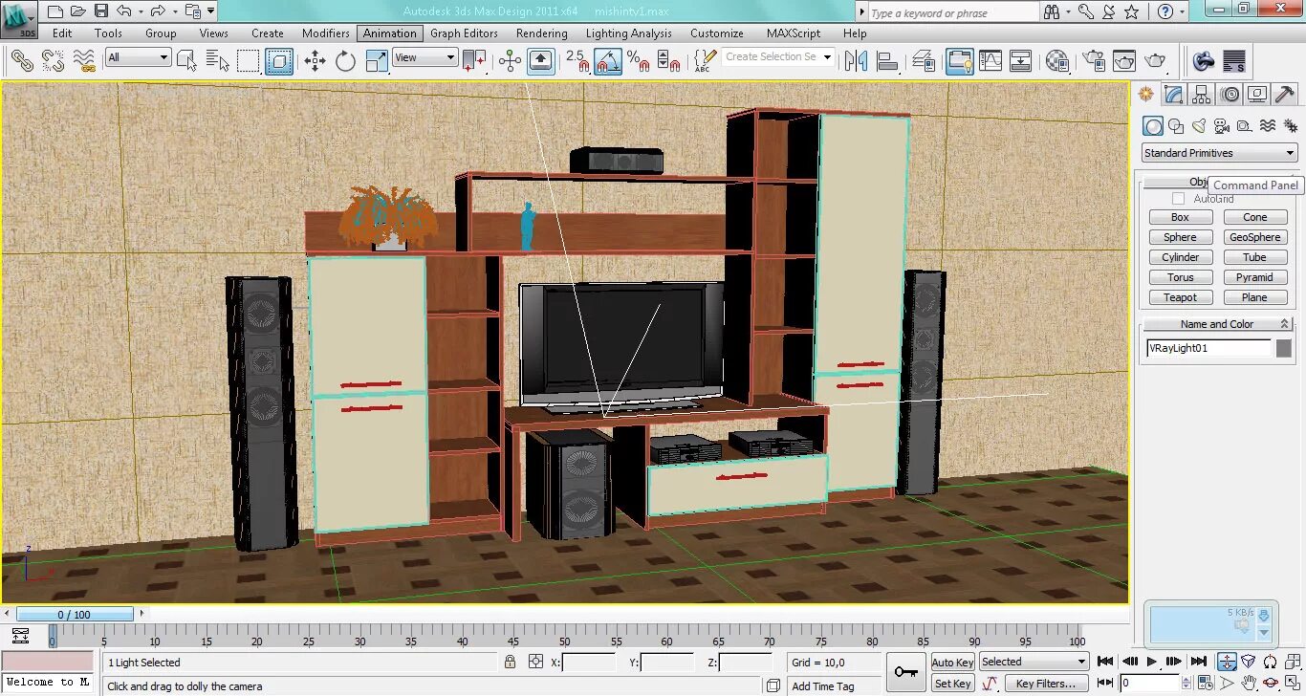Image resolution: width=1306 pixels, height=696 pixels.
Task: Select the Select and Link tool
Action: pyautogui.click(x=22, y=61)
